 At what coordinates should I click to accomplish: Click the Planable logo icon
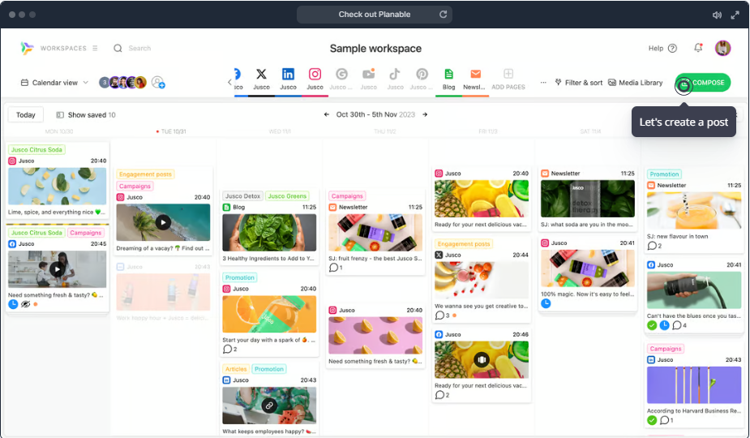tap(27, 48)
